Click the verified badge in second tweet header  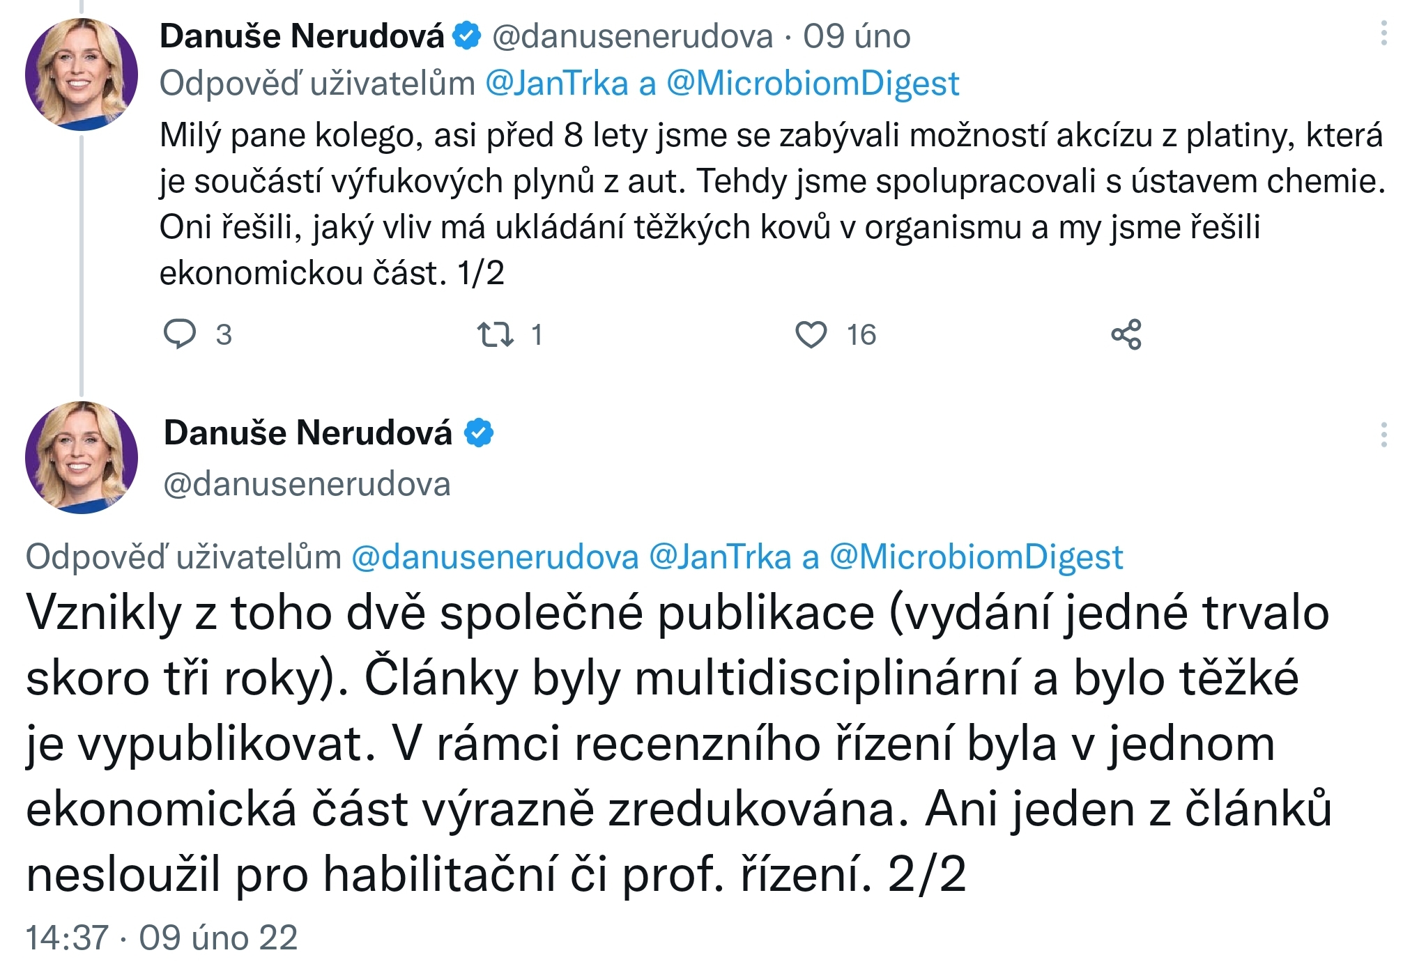pyautogui.click(x=479, y=433)
